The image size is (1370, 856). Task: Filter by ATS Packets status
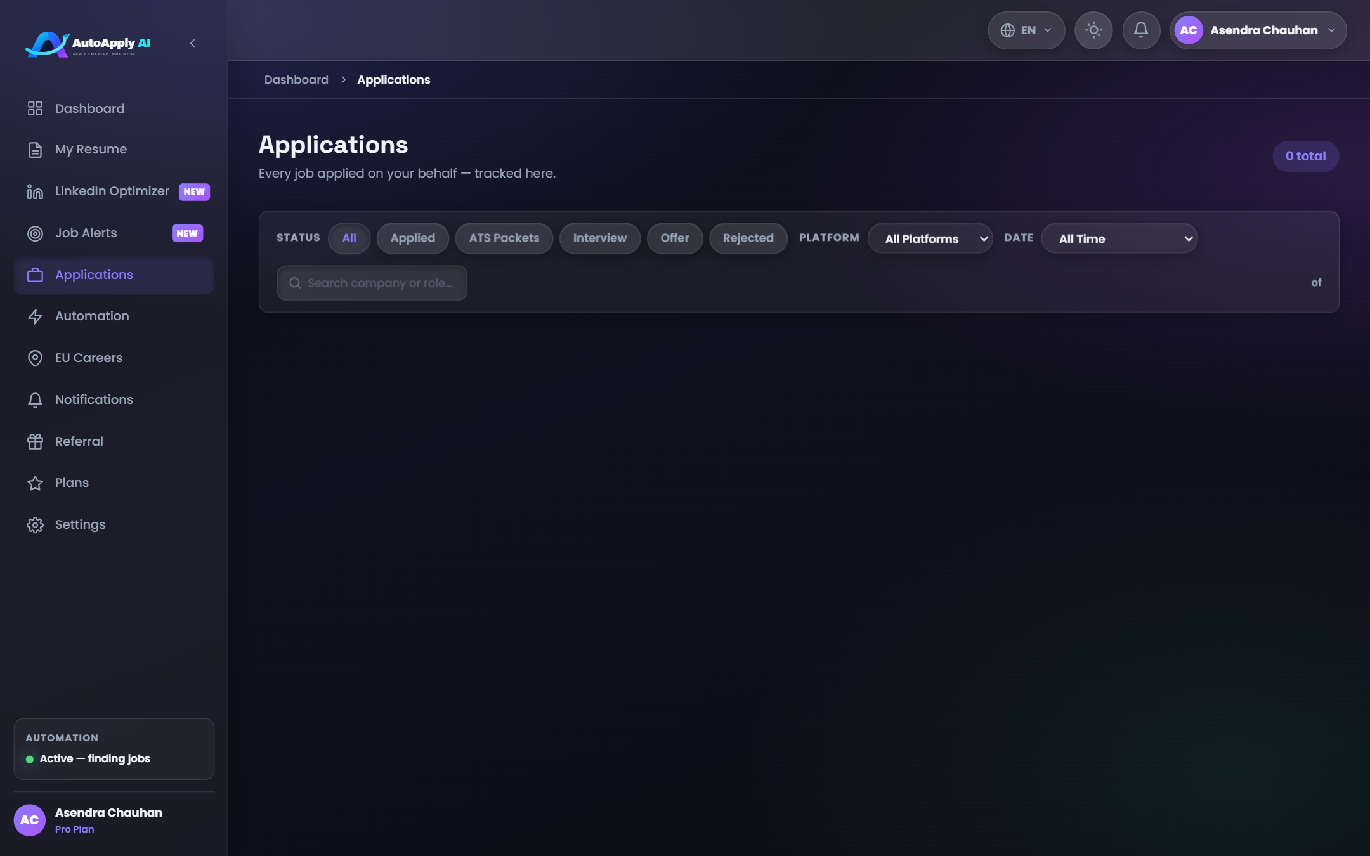click(504, 238)
